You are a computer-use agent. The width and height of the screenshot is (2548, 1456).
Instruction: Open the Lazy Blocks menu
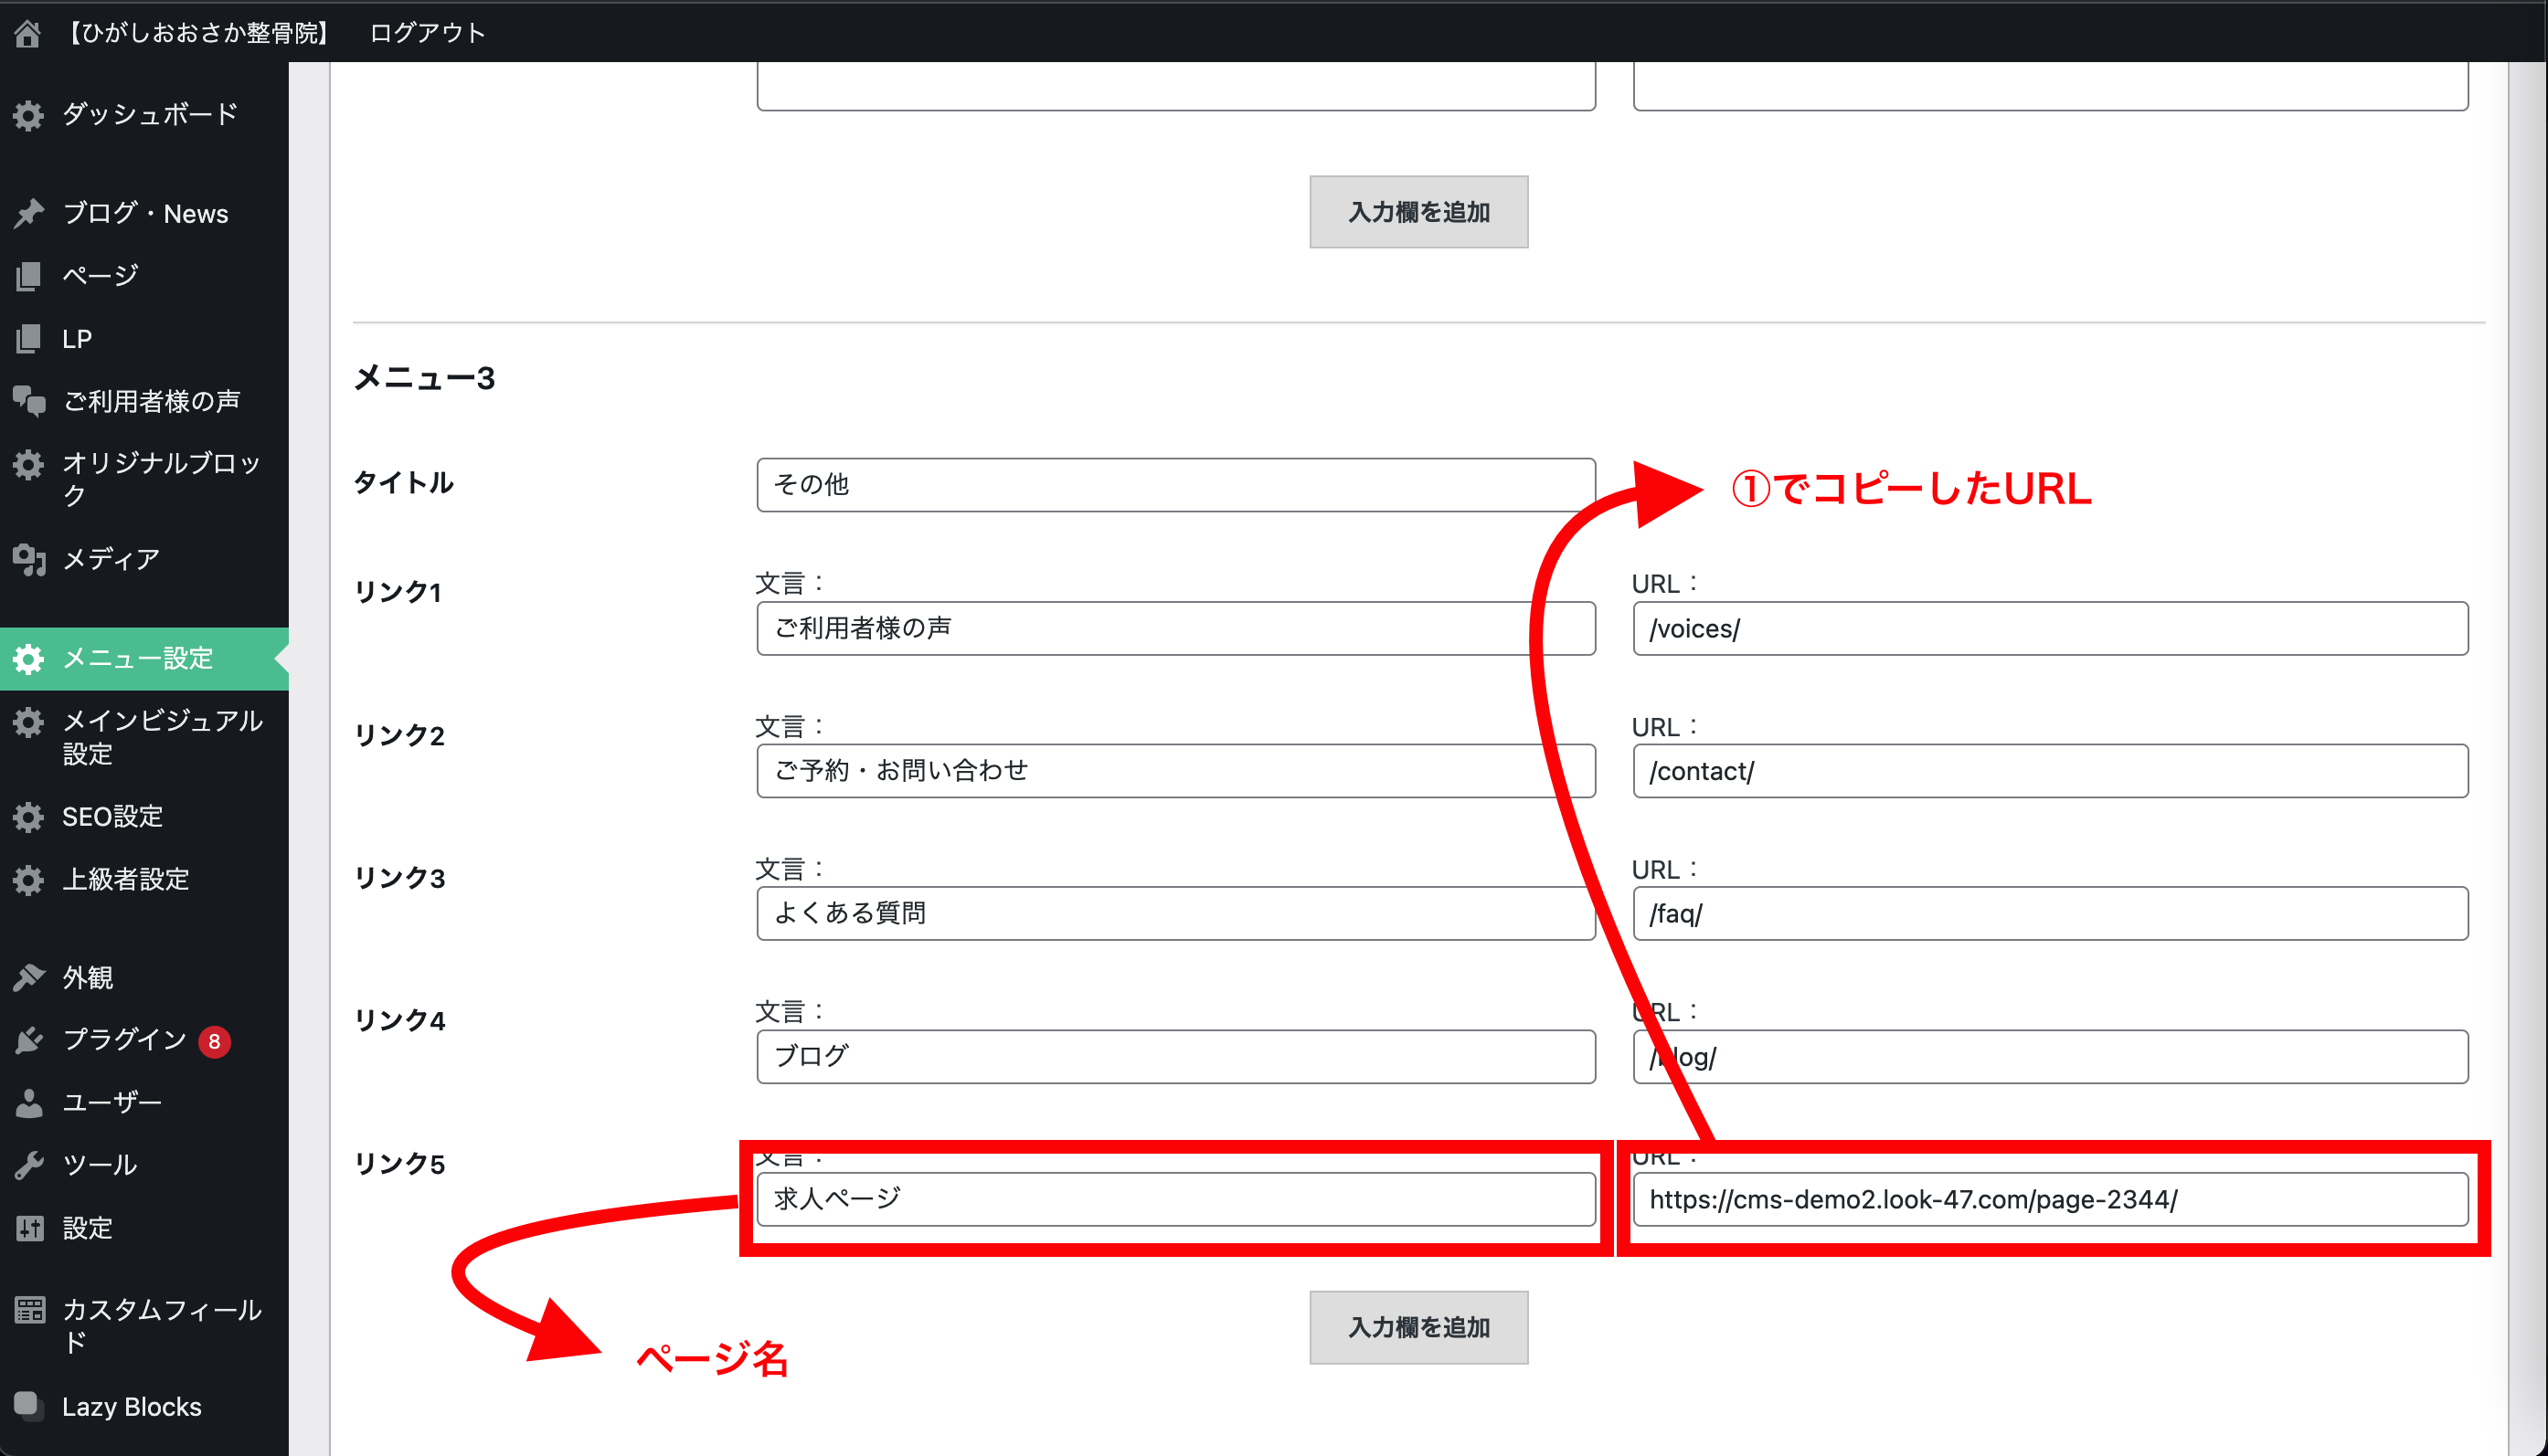131,1406
